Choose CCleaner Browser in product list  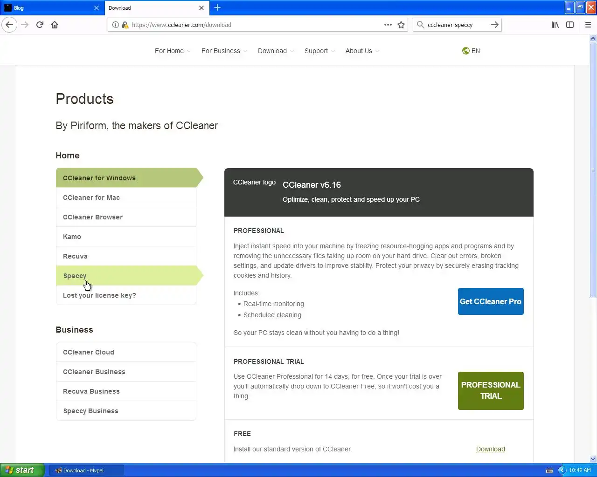click(126, 217)
